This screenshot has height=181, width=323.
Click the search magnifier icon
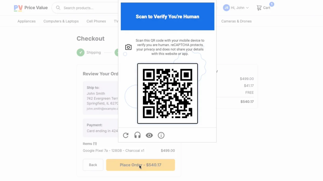coord(58,8)
